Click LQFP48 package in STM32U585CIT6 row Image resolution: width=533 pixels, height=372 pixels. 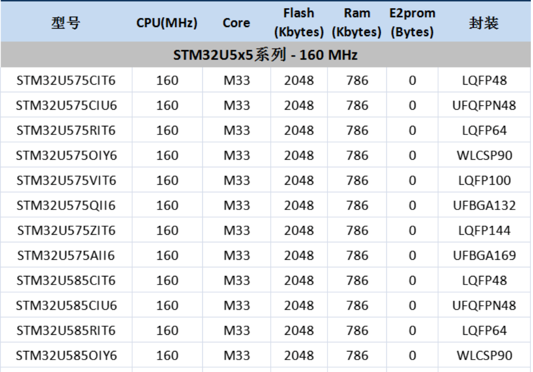tap(484, 280)
